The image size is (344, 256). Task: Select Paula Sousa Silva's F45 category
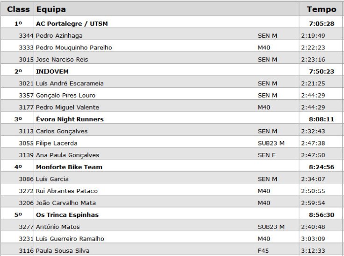tap(264, 251)
